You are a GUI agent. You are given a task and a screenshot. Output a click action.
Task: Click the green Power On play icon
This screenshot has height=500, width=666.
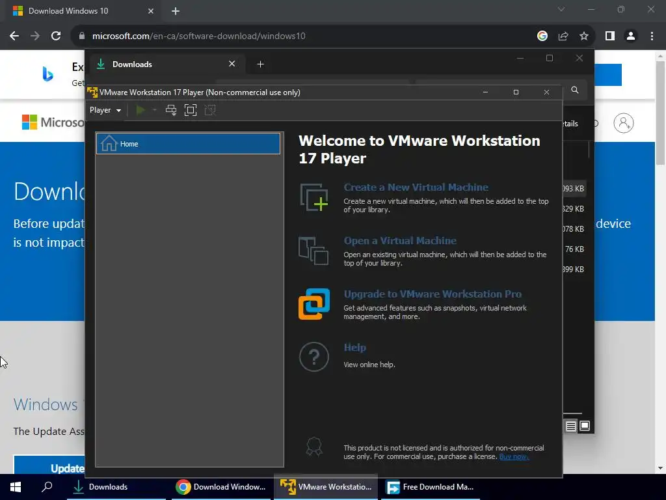pyautogui.click(x=140, y=110)
